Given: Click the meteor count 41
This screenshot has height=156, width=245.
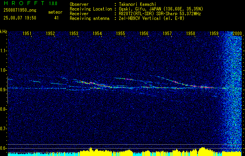Looking at the screenshot, I should 56,18.
